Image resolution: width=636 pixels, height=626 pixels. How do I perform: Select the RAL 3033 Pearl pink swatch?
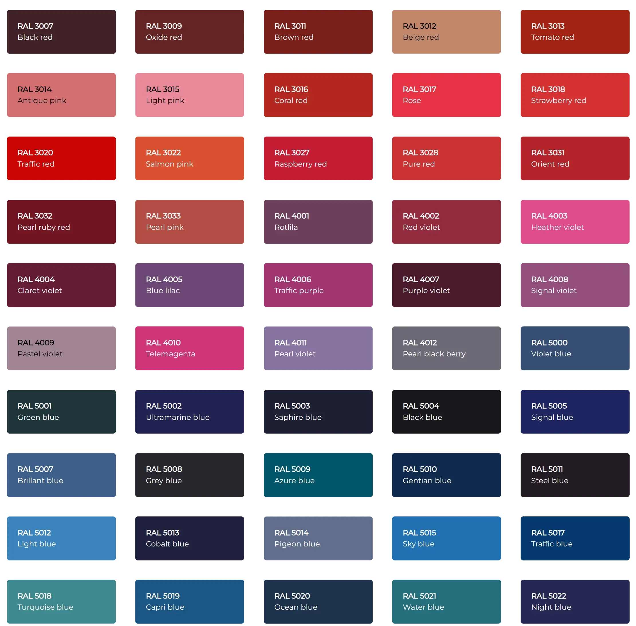click(x=189, y=222)
